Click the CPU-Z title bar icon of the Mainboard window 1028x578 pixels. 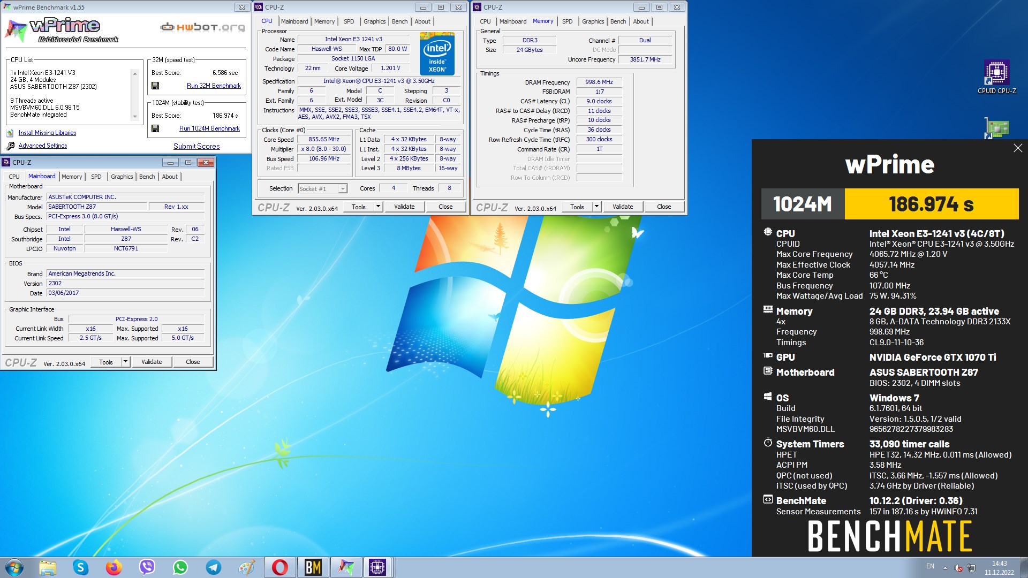tap(6, 162)
